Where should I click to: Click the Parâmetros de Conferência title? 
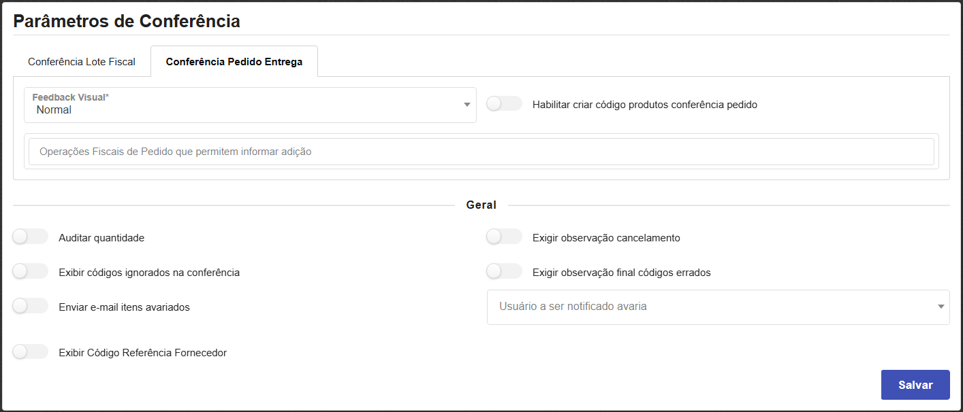pyautogui.click(x=127, y=21)
